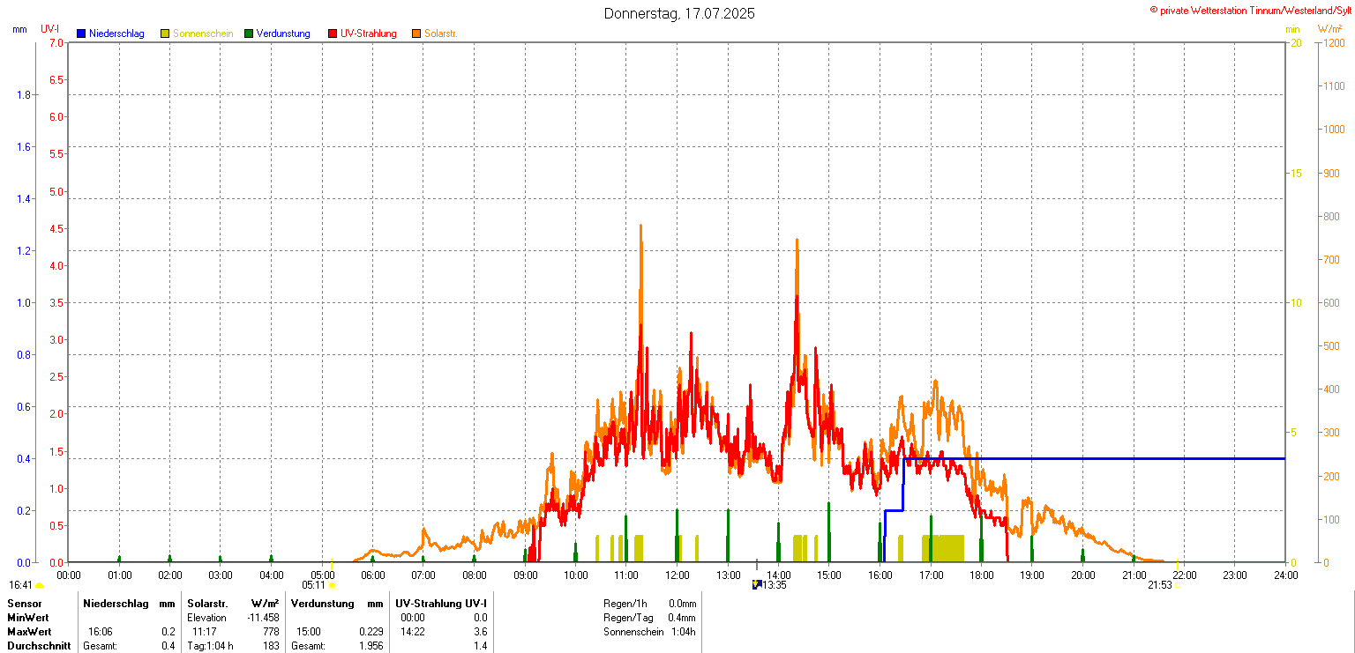Click the yellow Sonnenschein legend square

click(165, 33)
